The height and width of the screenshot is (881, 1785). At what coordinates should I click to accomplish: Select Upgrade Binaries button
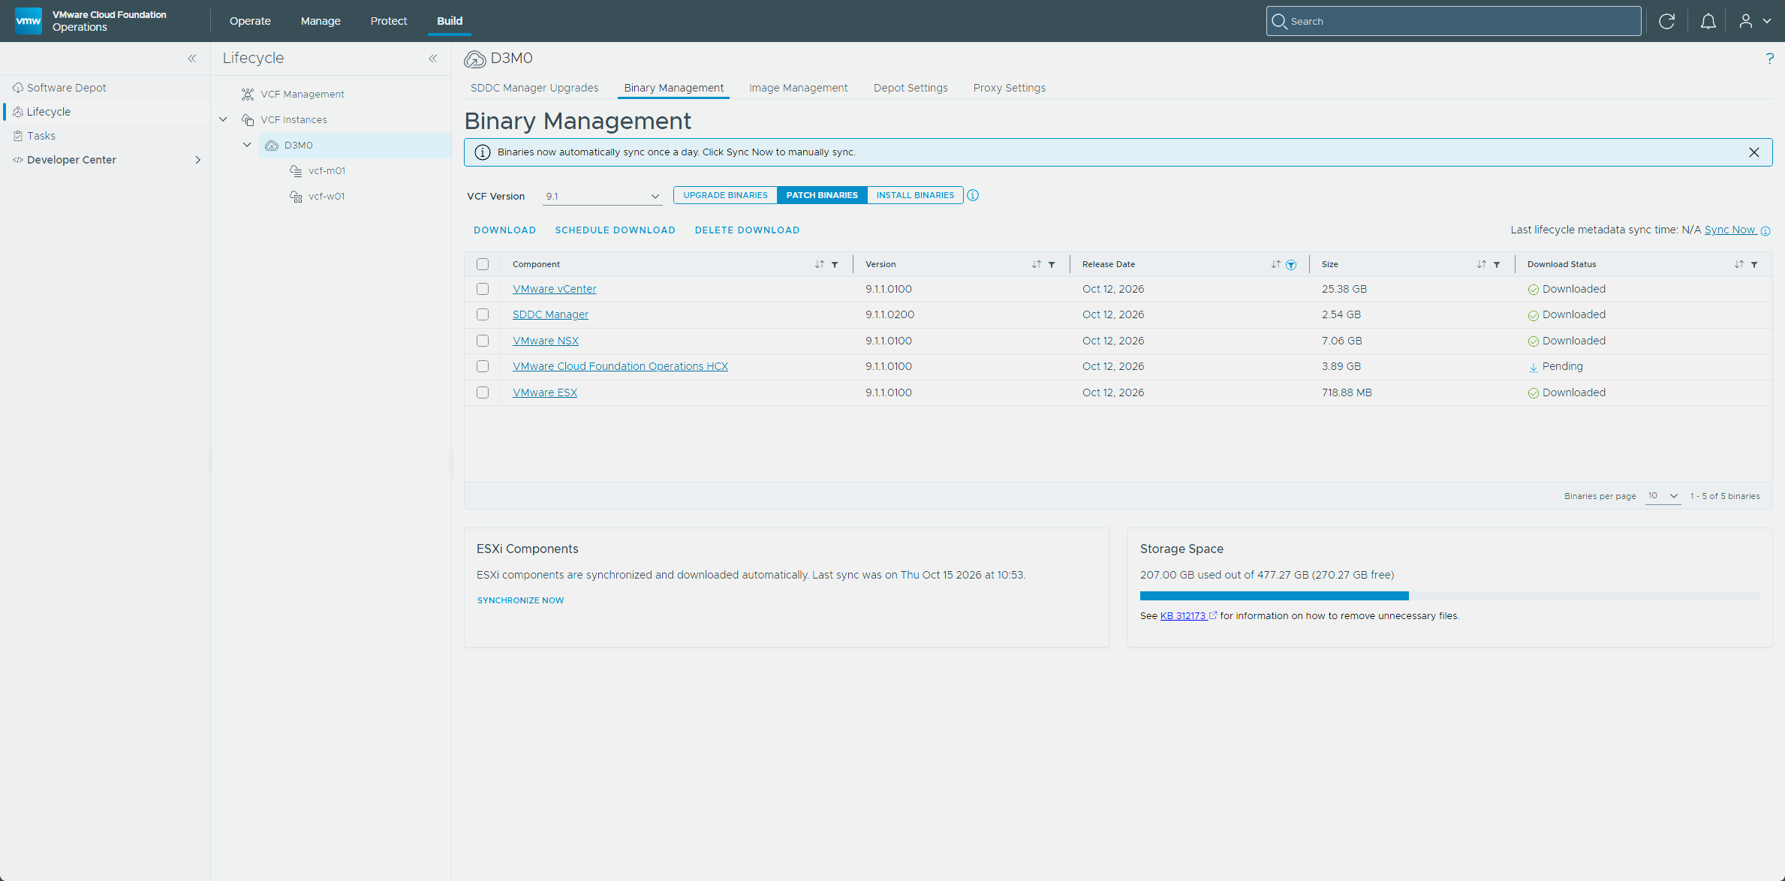(x=725, y=195)
